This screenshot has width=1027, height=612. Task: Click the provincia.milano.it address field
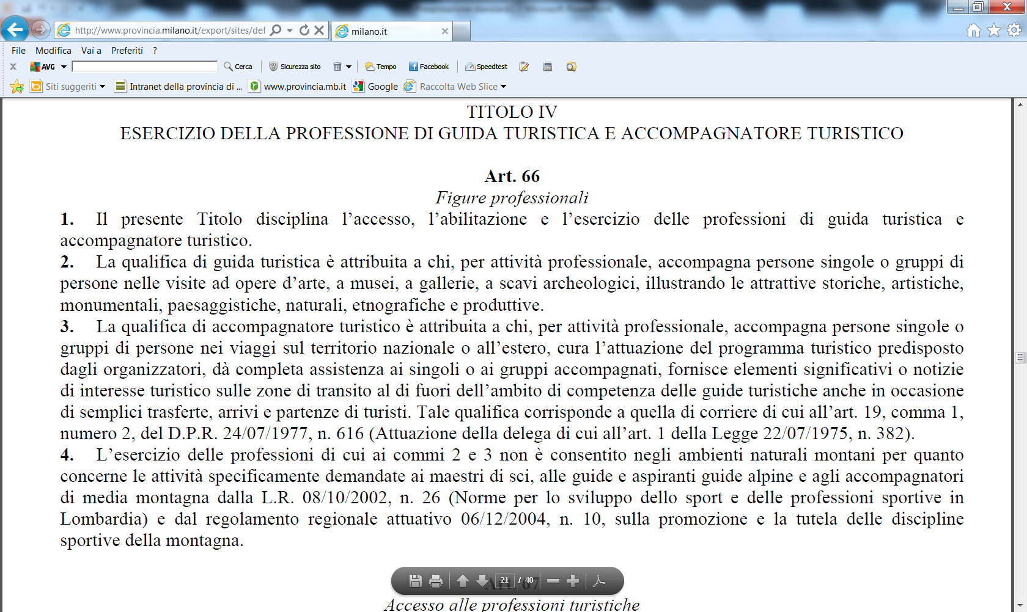(170, 30)
